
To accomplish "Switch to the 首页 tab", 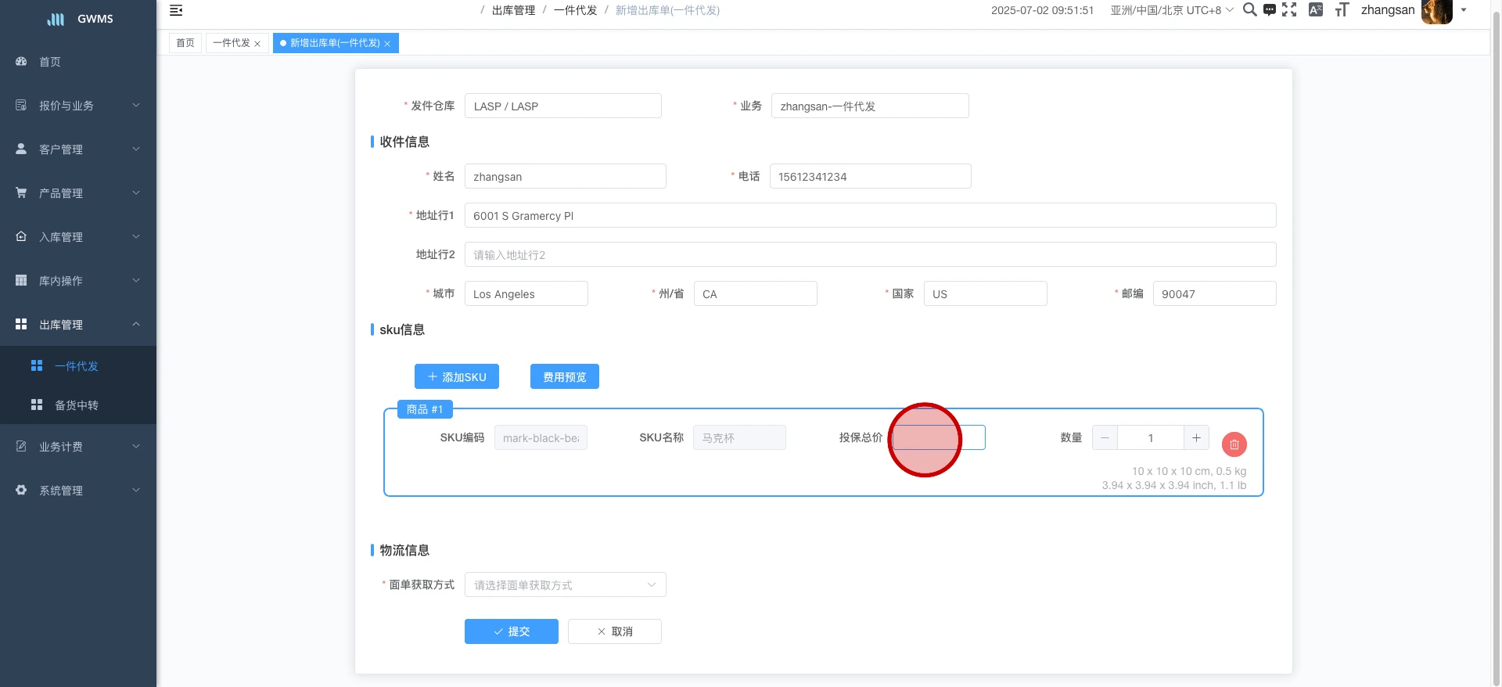I will [185, 43].
